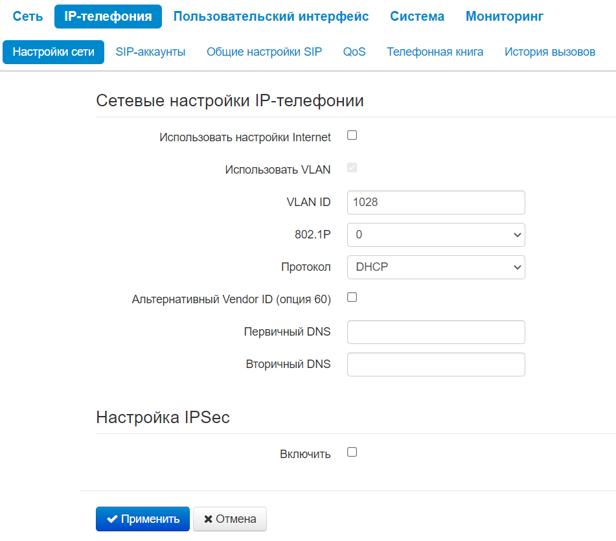Click the X icon on Отмена button
Image resolution: width=616 pixels, height=541 pixels.
pyautogui.click(x=208, y=519)
